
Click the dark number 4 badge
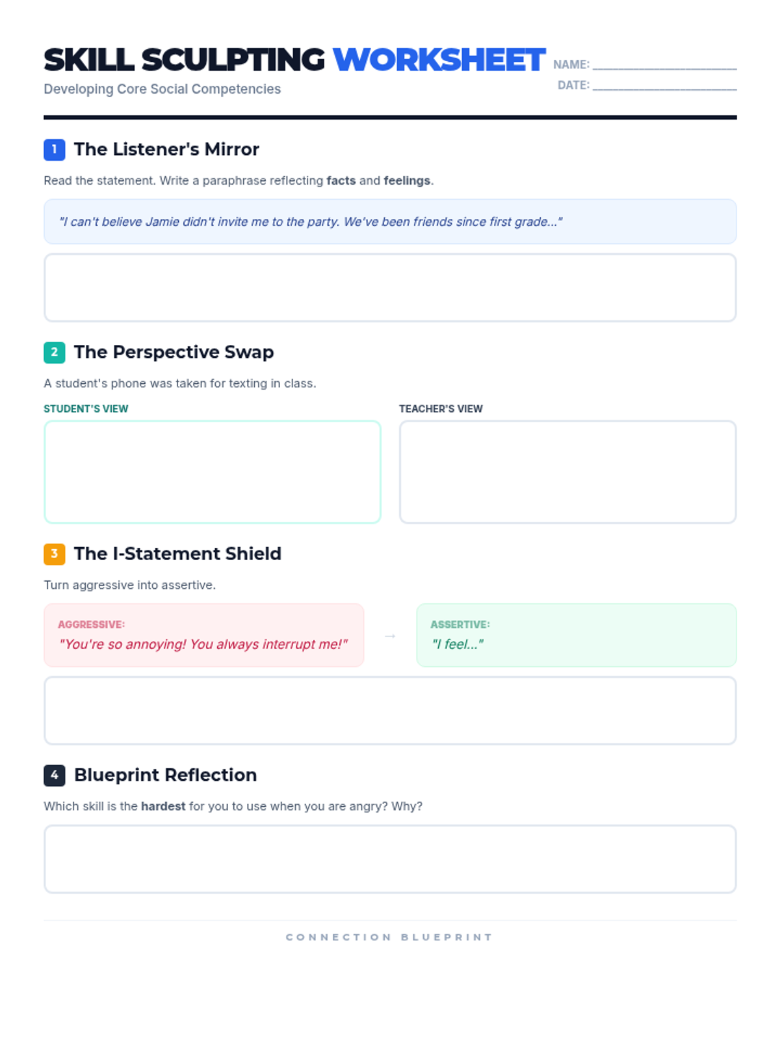54,775
